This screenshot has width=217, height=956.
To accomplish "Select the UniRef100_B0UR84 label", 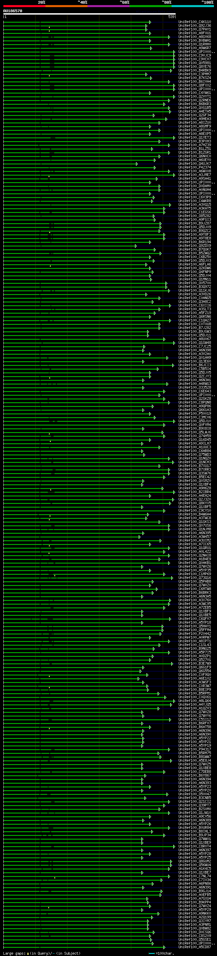I will [195, 828].
